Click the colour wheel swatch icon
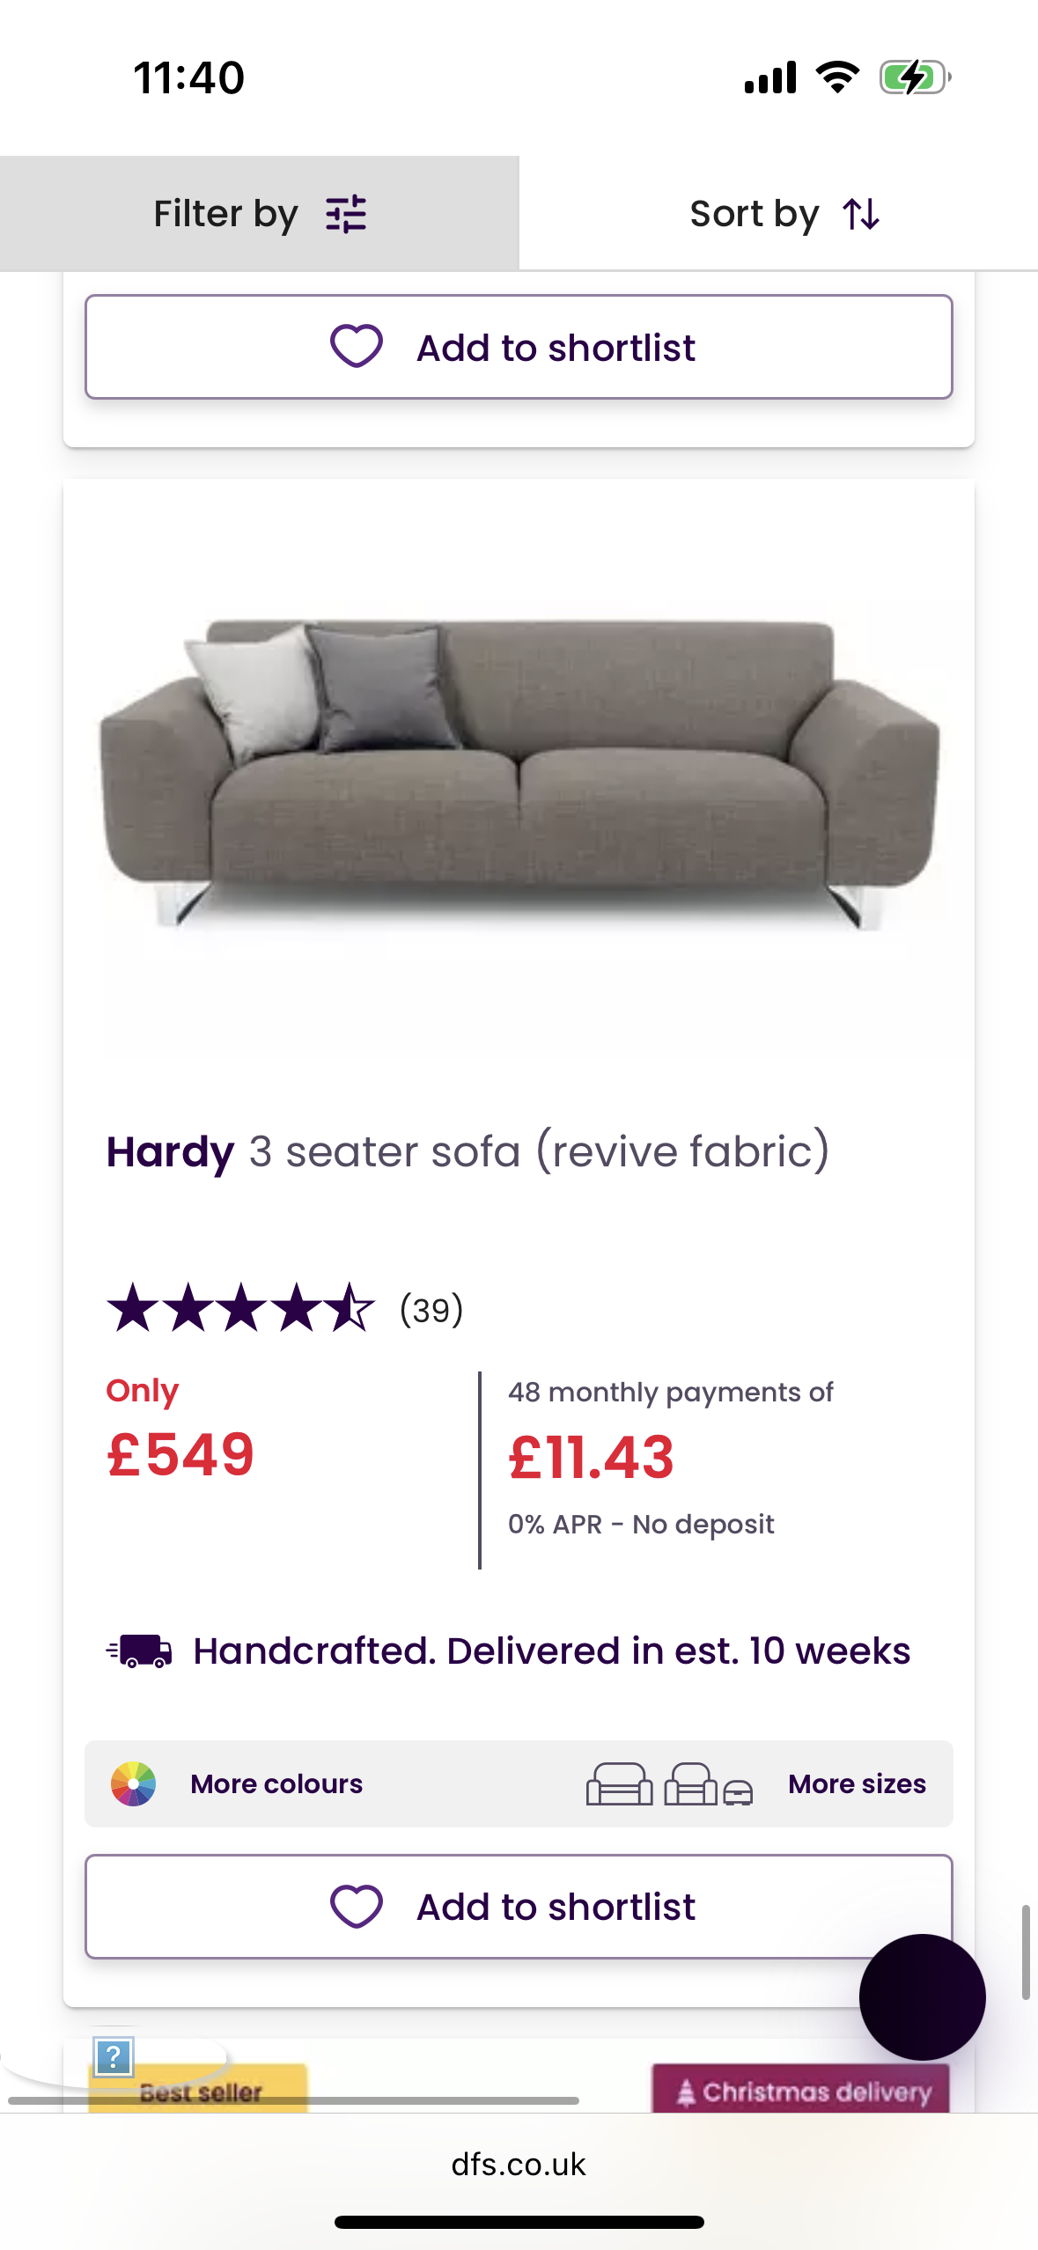 133,1783
